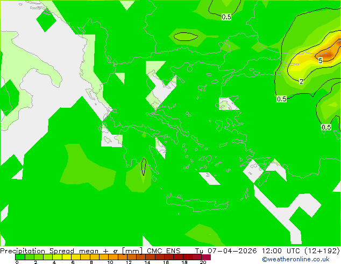The height and width of the screenshot is (264, 341).
Task: Pick the brown-red legend swatch above 14
Action: click(x=150, y=257)
